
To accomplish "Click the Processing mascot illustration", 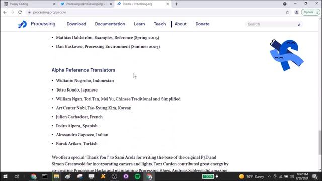I will tap(286, 55).
